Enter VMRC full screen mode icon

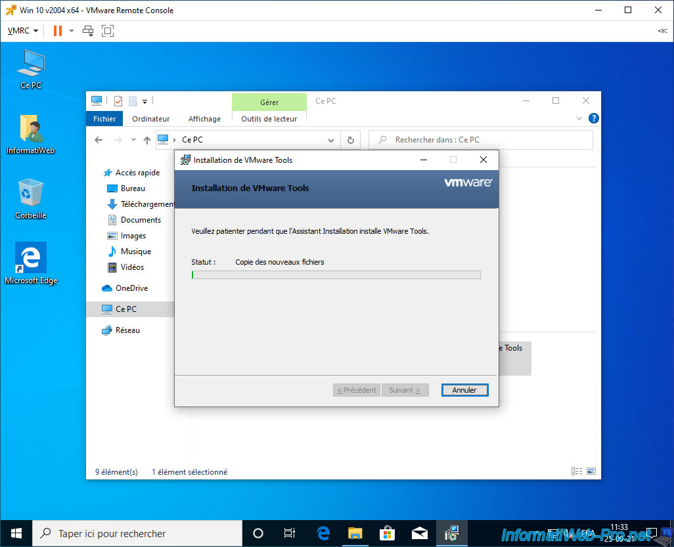coord(108,31)
